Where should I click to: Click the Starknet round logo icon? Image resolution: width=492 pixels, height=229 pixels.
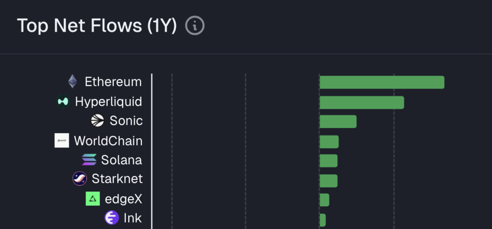tap(80, 179)
